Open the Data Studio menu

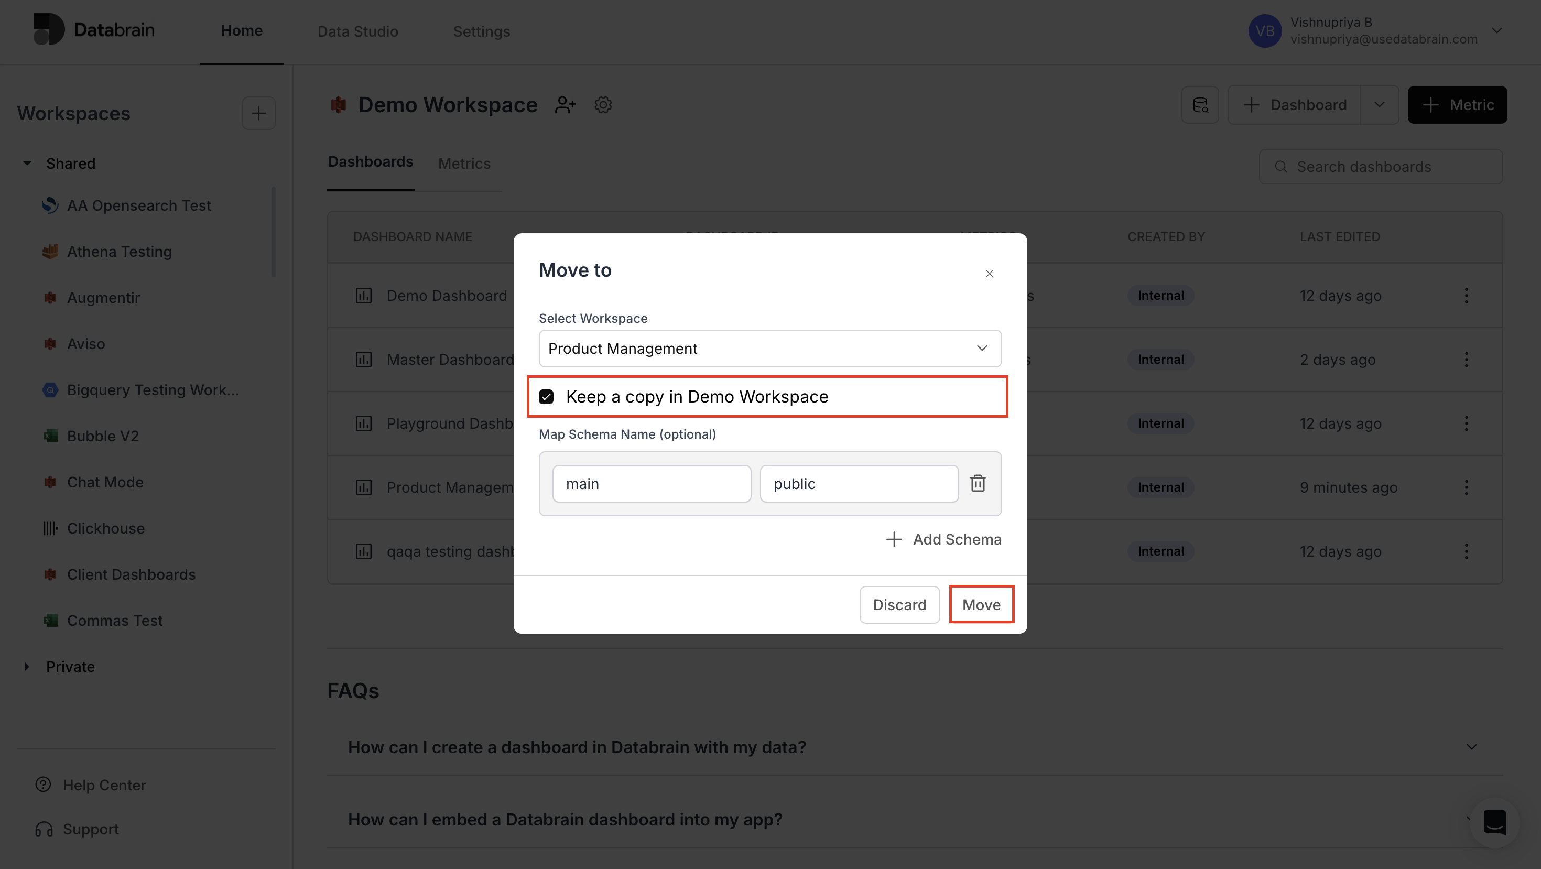pyautogui.click(x=357, y=31)
